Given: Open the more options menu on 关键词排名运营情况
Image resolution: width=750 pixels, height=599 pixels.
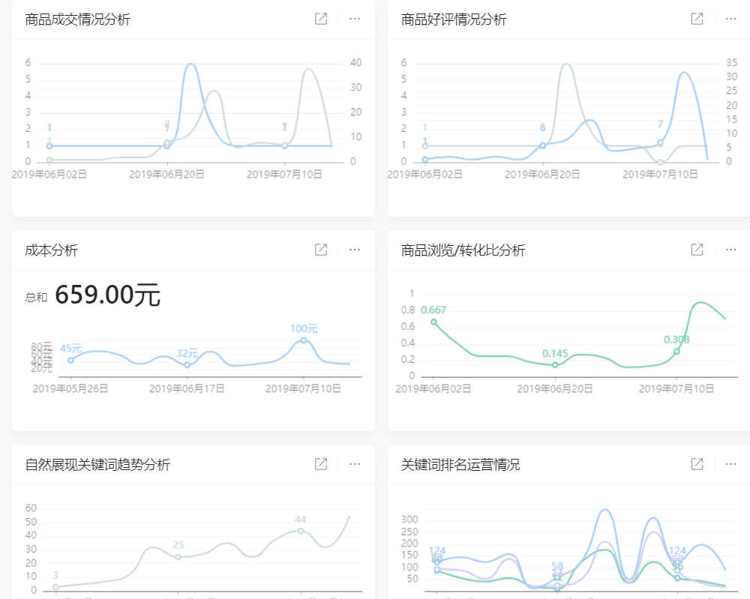Looking at the screenshot, I should coord(730,464).
